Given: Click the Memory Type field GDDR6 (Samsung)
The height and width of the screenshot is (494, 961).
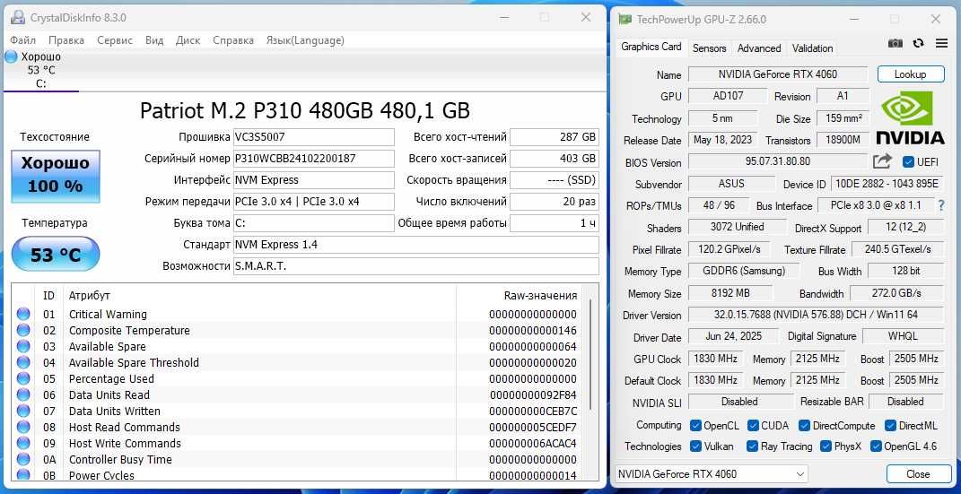Looking at the screenshot, I should click(x=745, y=271).
